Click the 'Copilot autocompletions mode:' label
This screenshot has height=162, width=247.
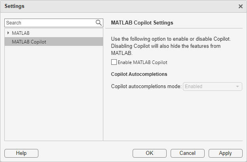146,87
